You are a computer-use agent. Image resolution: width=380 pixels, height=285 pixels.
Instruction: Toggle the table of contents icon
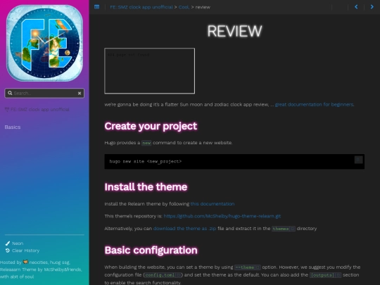(96, 7)
